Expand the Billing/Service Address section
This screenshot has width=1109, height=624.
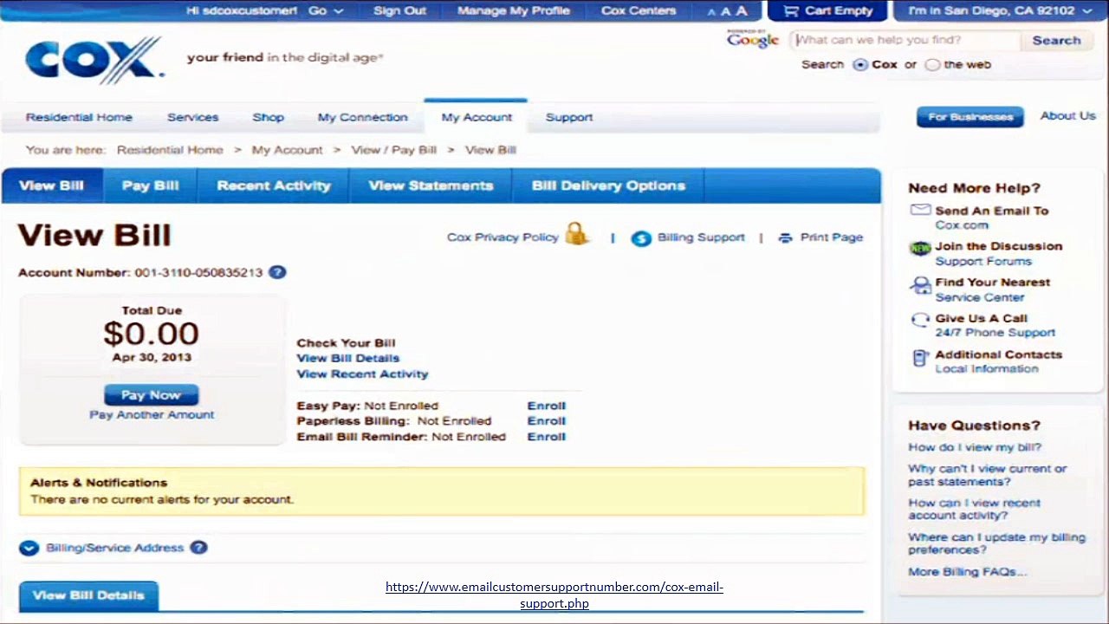(x=29, y=549)
